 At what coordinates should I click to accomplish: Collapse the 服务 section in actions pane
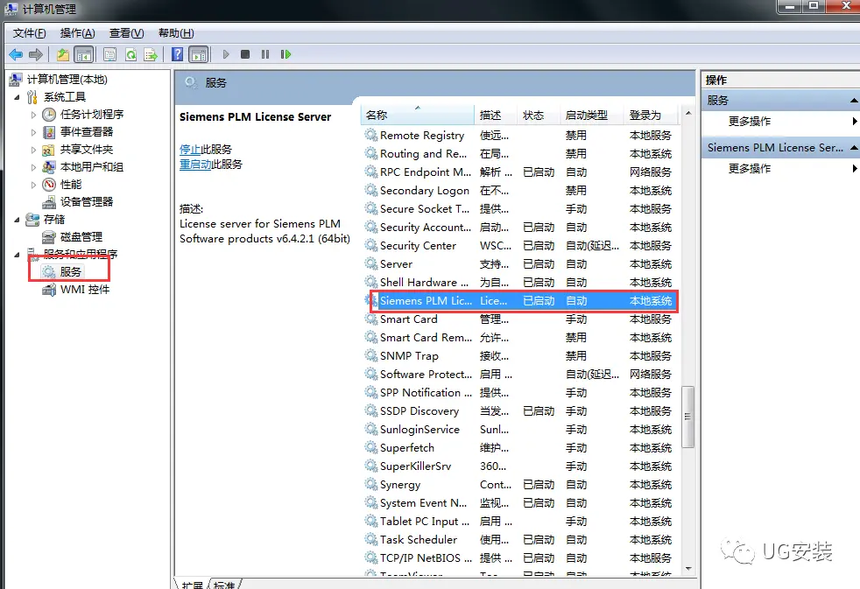click(853, 101)
